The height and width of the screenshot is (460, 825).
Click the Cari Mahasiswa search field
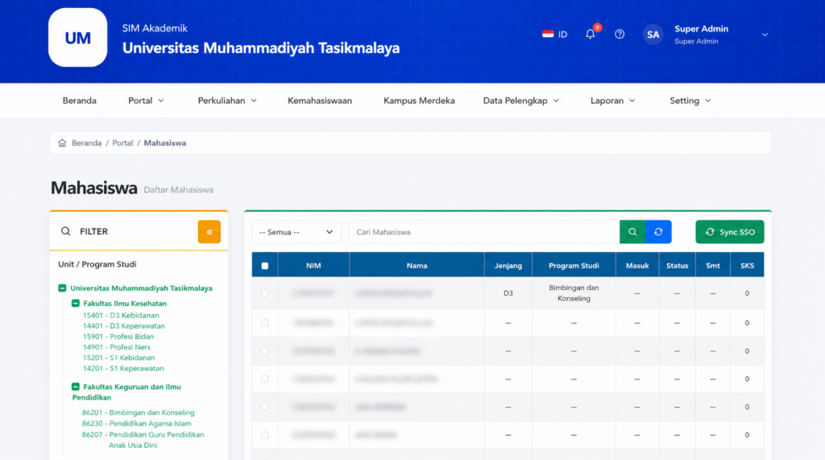[x=484, y=231]
